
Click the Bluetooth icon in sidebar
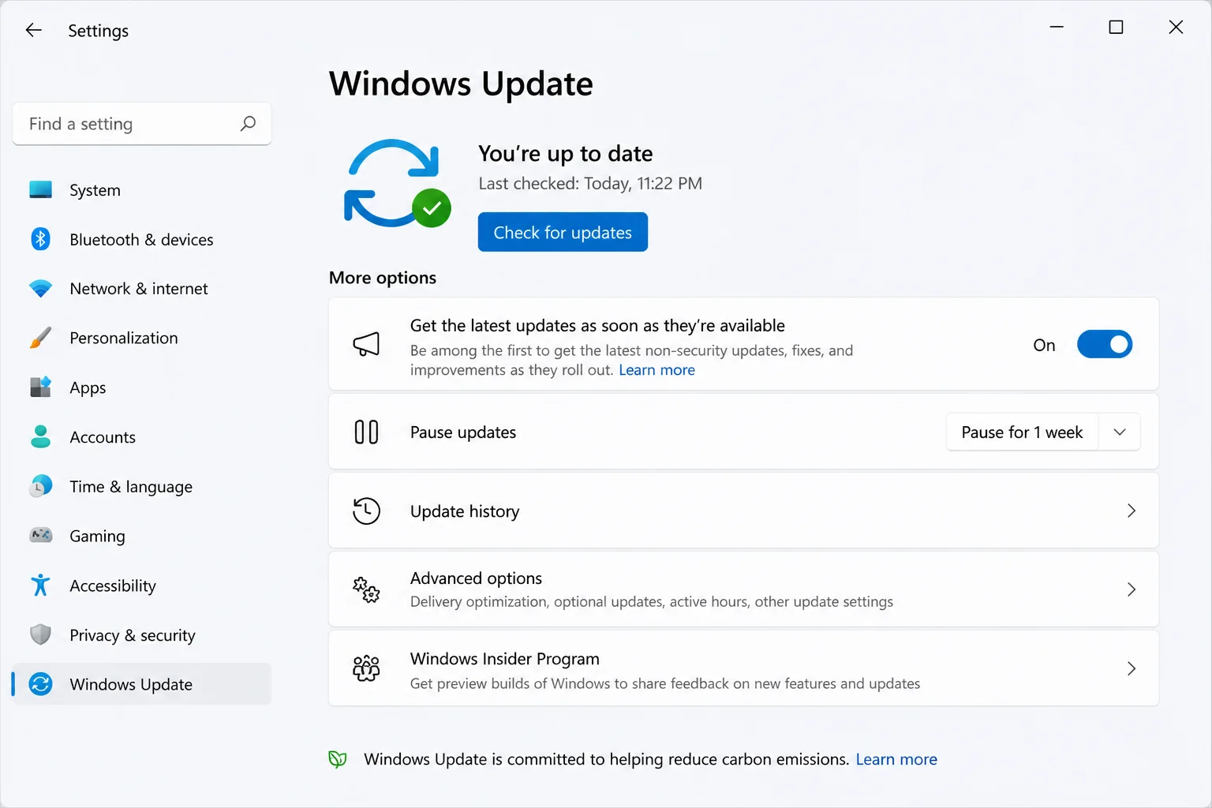40,238
